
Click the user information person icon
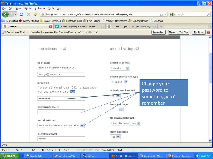[x=65, y=48]
